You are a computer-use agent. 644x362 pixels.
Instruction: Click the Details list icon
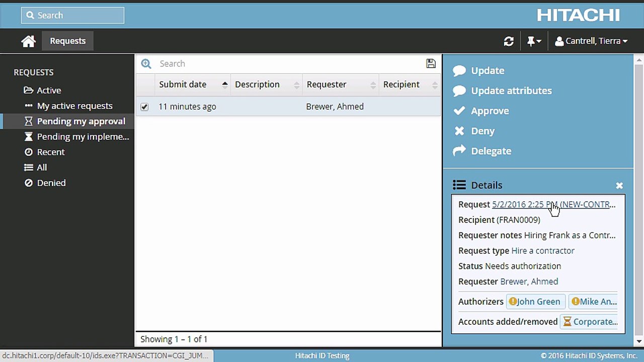click(459, 185)
